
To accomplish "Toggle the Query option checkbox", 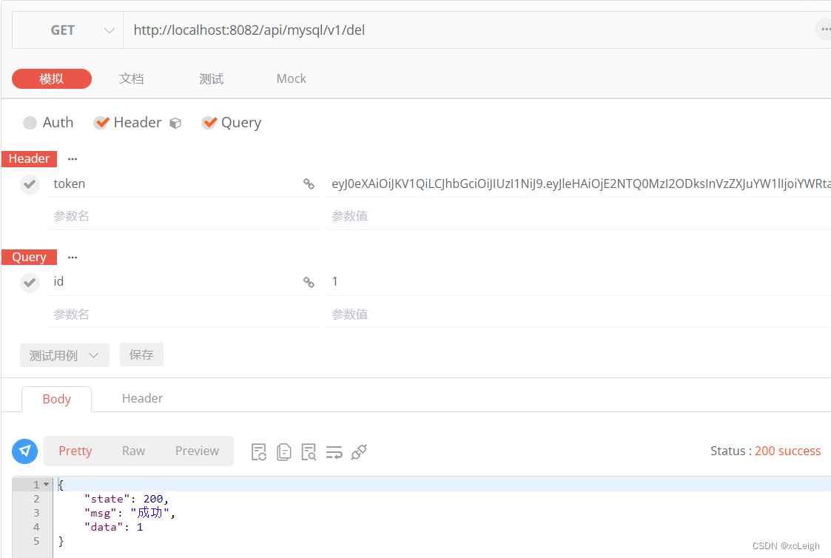I will coord(209,123).
